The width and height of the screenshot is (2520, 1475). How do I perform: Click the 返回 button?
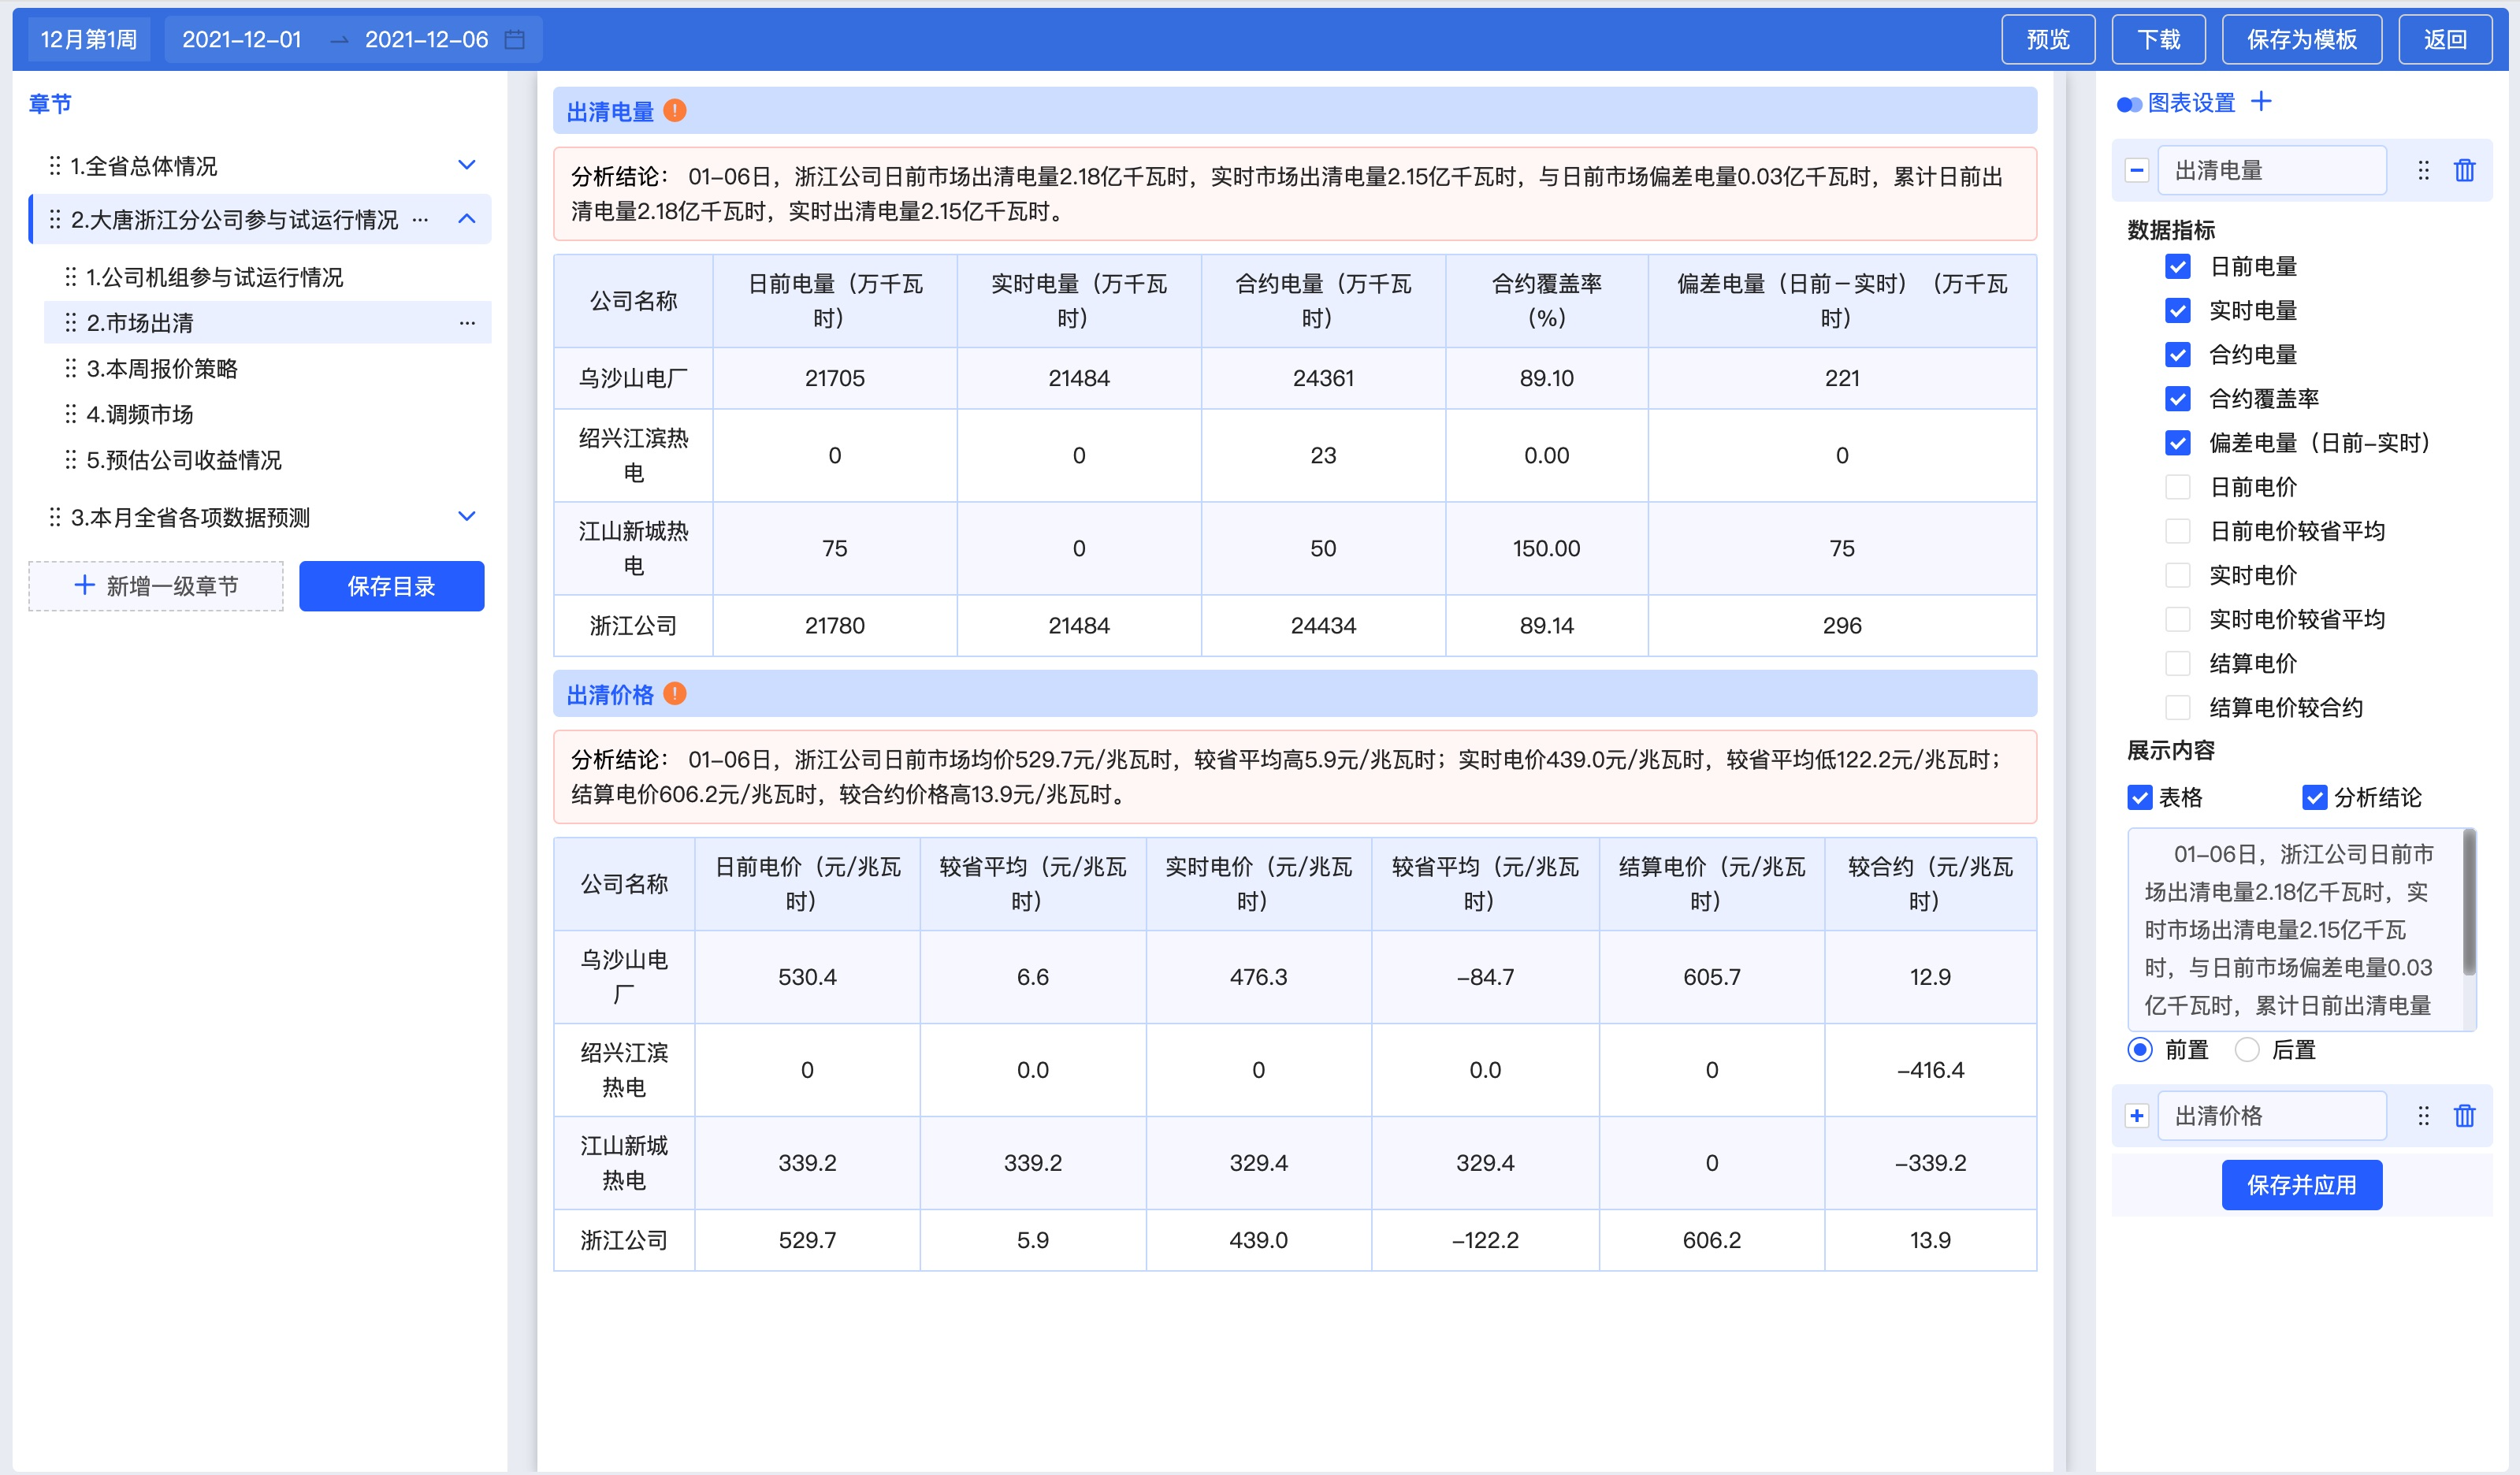tap(2445, 40)
